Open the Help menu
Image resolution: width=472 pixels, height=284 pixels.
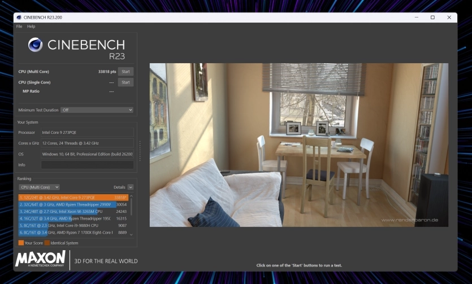pos(31,27)
